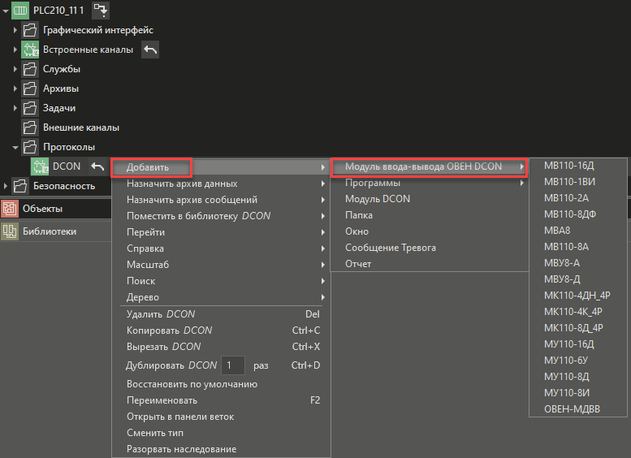Viewport: 631px width, 458px height.
Task: Choose Копировать DCON
Action: click(x=221, y=331)
